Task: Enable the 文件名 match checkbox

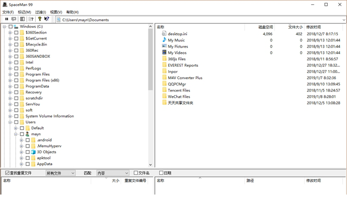Action: point(136,173)
